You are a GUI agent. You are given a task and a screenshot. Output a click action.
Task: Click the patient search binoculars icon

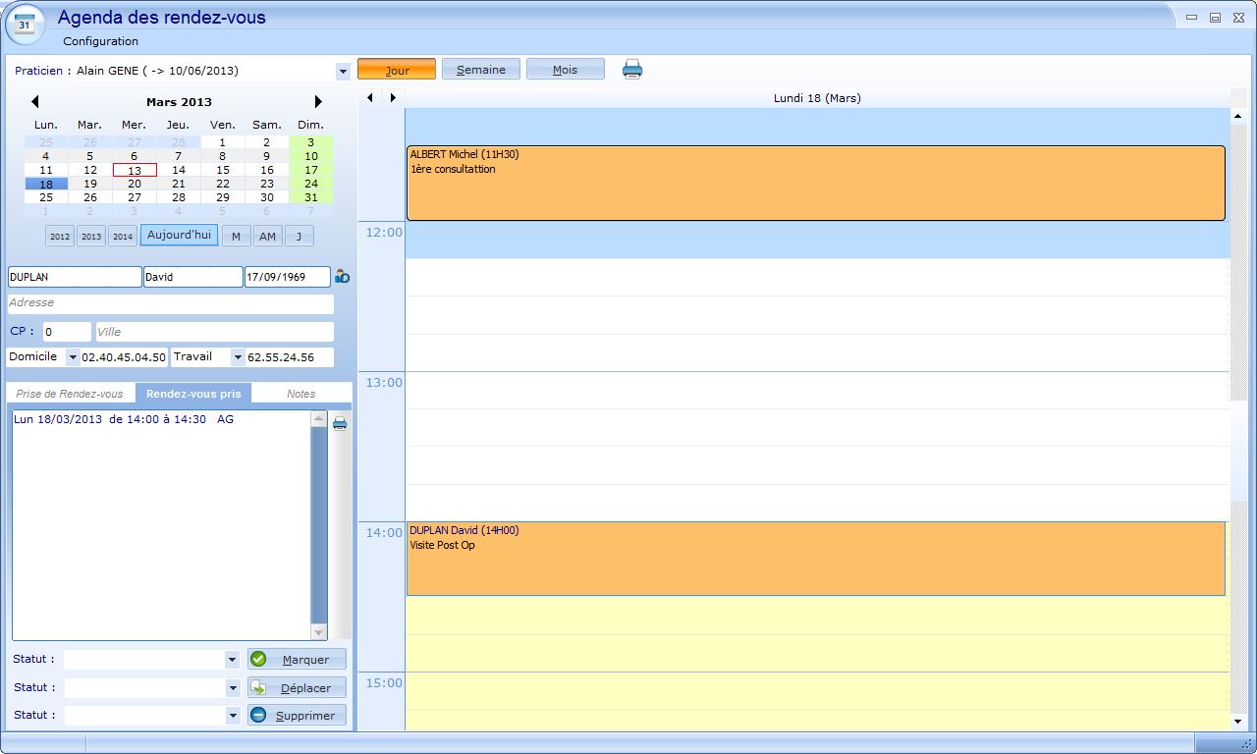click(342, 277)
